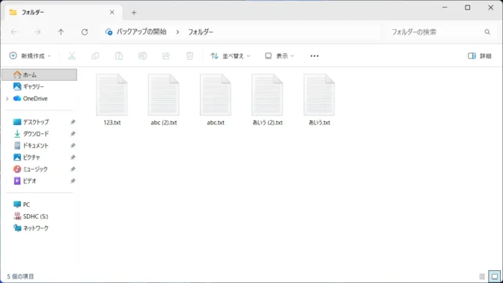Select the abc (2).txt file

pyautogui.click(x=164, y=100)
